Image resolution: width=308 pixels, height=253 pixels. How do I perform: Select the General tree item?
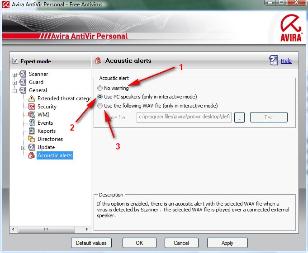[x=38, y=90]
